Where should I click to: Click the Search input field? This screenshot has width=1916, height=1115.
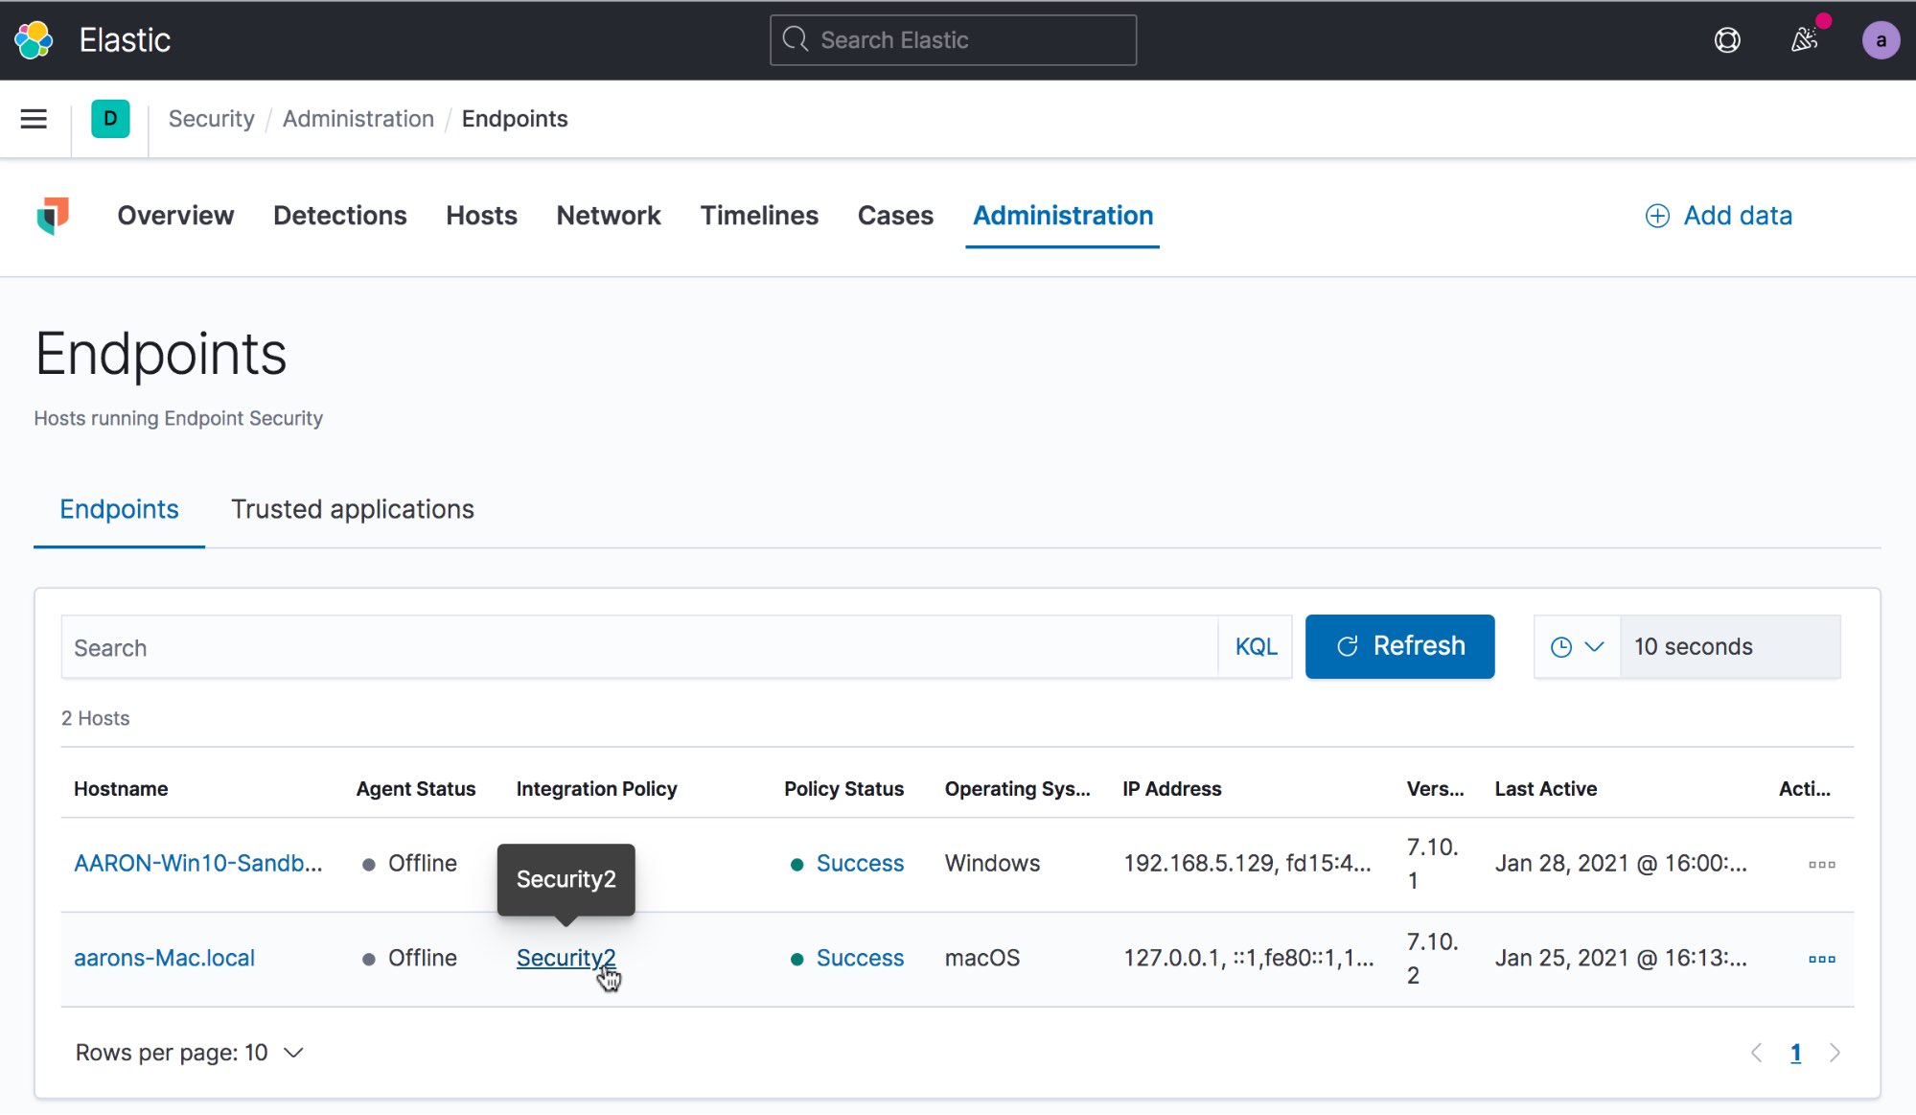coord(641,646)
